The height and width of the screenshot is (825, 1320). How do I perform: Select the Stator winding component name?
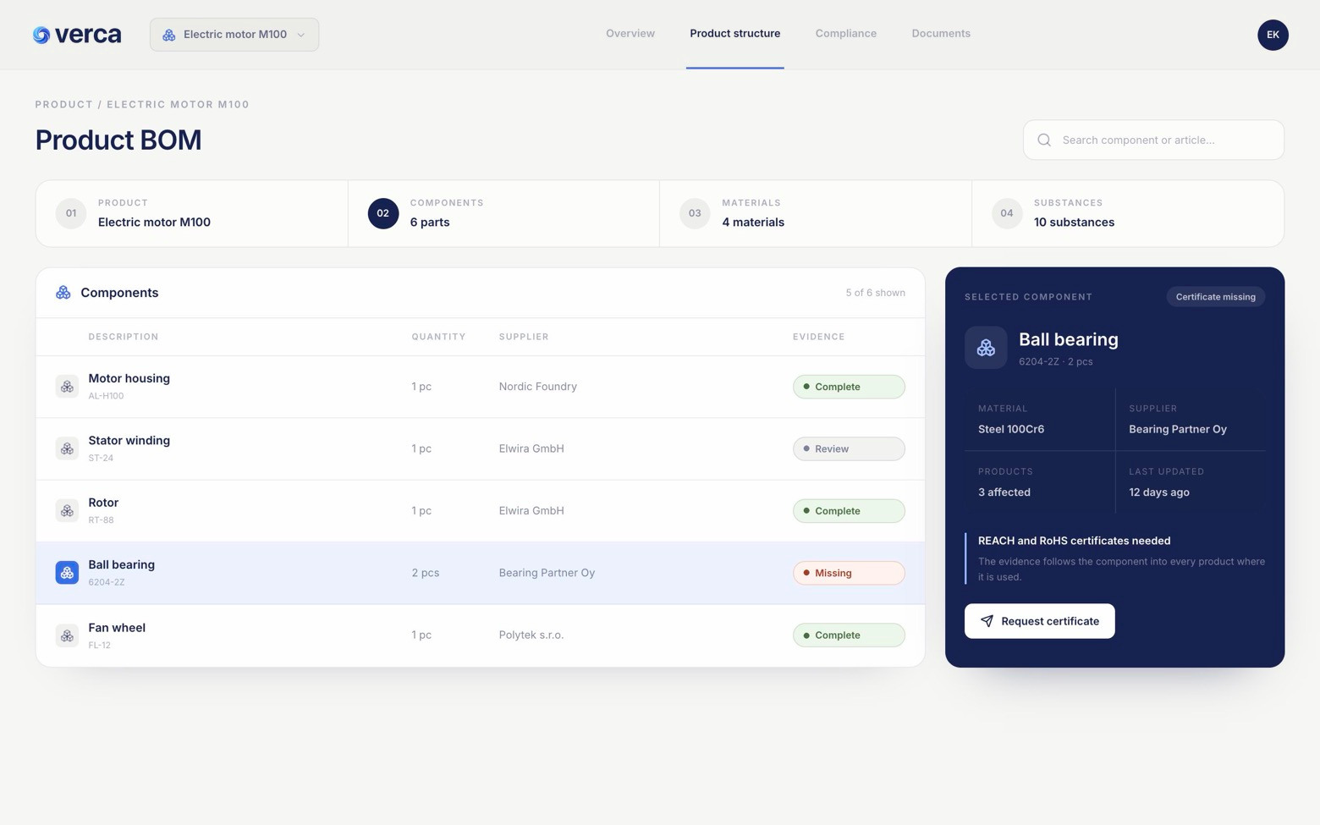[129, 440]
